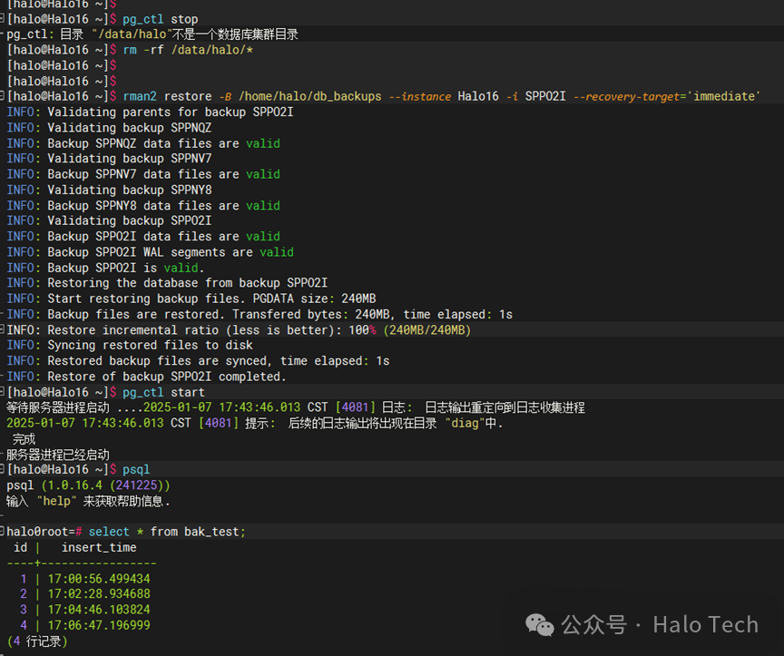Select the "select * from bak_test;" query
784x656 pixels.
(167, 532)
